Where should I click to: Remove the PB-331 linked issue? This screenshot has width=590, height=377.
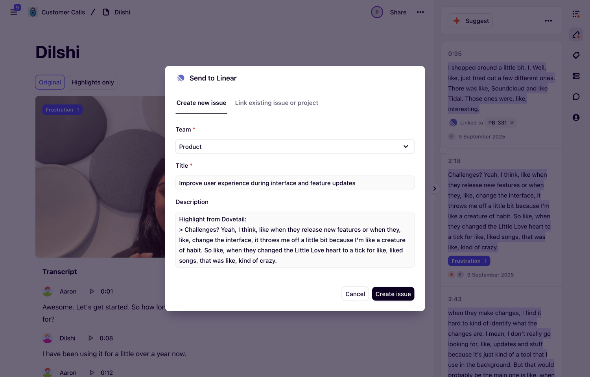pos(512,123)
